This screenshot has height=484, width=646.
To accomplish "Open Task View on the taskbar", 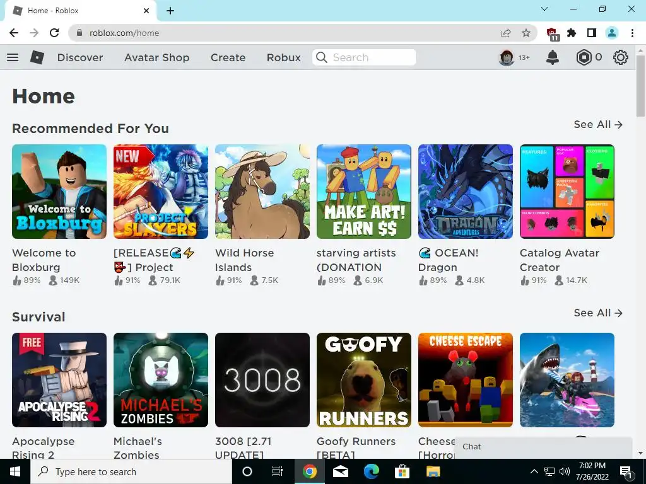I will click(x=278, y=471).
